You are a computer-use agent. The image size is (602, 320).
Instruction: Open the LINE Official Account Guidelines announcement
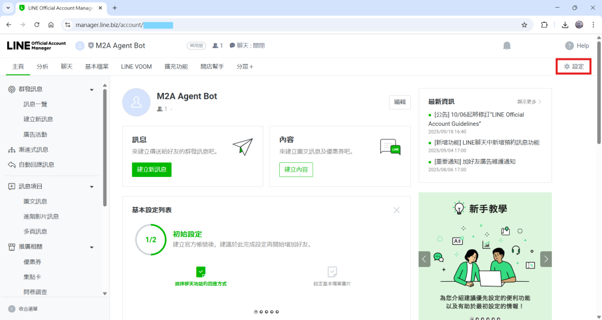click(x=476, y=119)
